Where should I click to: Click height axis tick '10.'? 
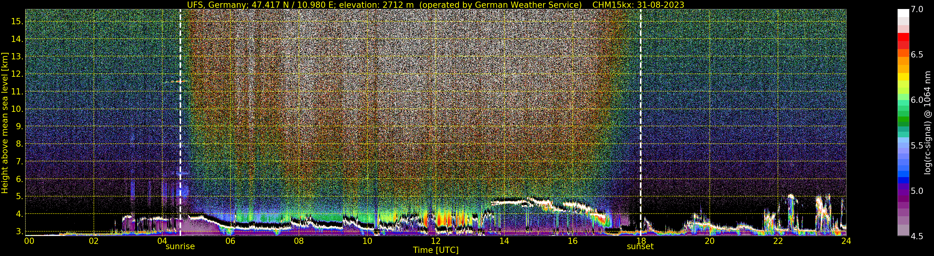pos(17,109)
